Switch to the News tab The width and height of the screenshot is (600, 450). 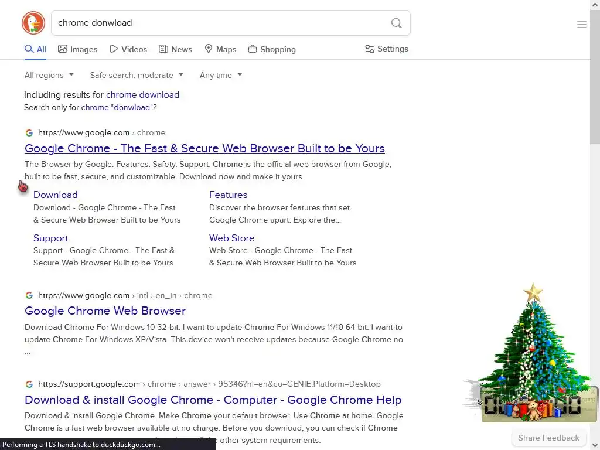click(x=175, y=49)
